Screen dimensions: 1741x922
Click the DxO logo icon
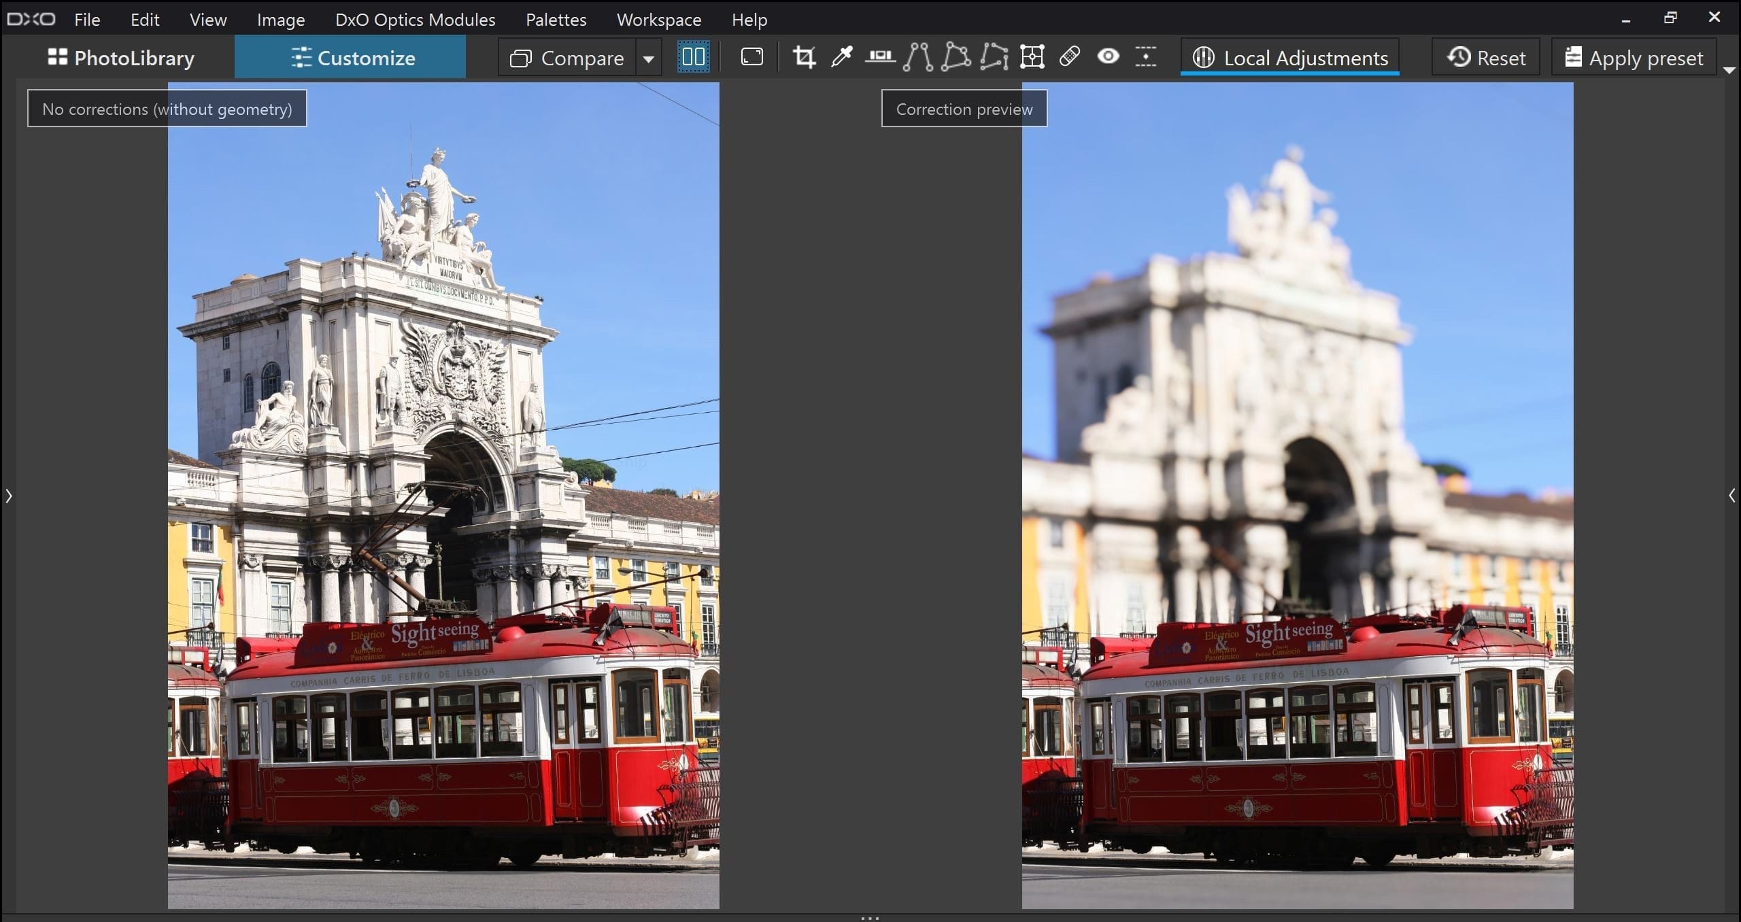[31, 19]
